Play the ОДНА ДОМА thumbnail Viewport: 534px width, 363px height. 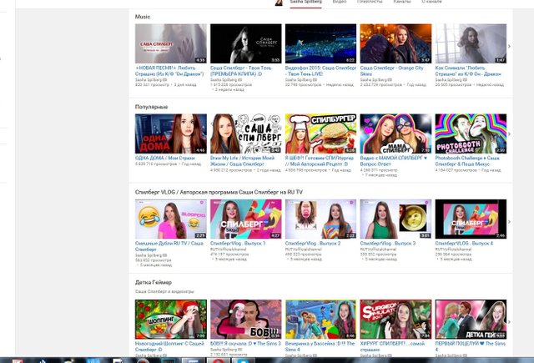170,134
